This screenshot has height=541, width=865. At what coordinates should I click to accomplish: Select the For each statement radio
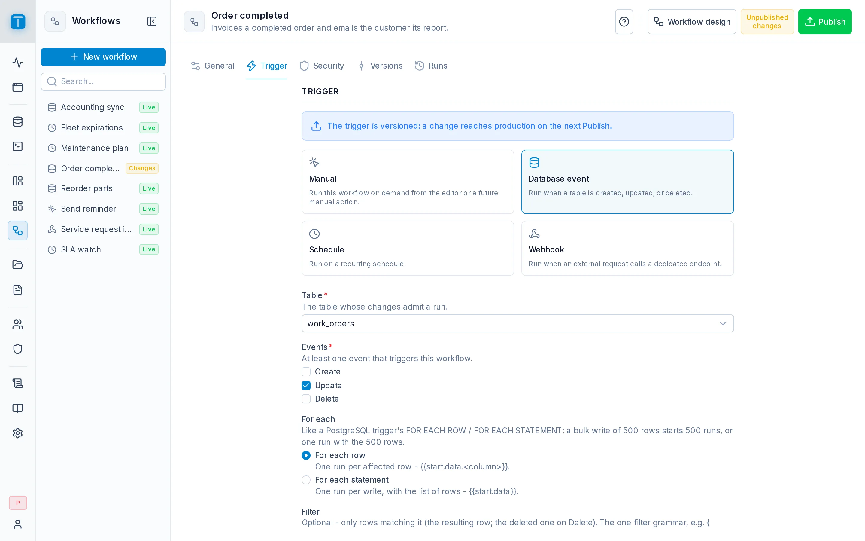(x=306, y=480)
